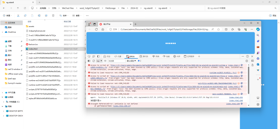
Task: Open DevTools console settings gear
Action: pyautogui.click(x=247, y=61)
